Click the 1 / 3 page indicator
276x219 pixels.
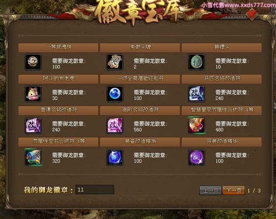(254, 191)
